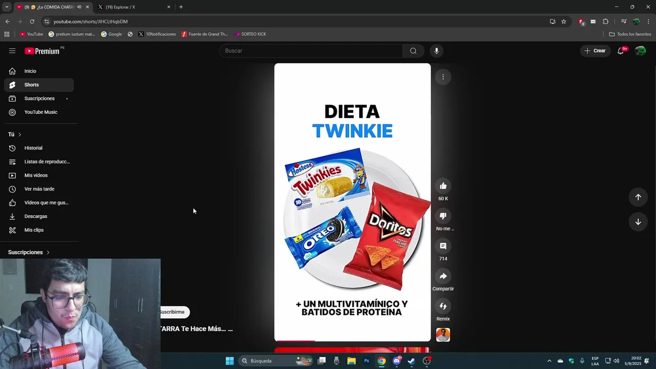
Task: Open the SORTEO KICK bookmark
Action: (x=250, y=34)
